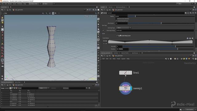The height and width of the screenshot is (111, 197).
Task: Go back in scene view path bar
Action: [x=2, y=10]
